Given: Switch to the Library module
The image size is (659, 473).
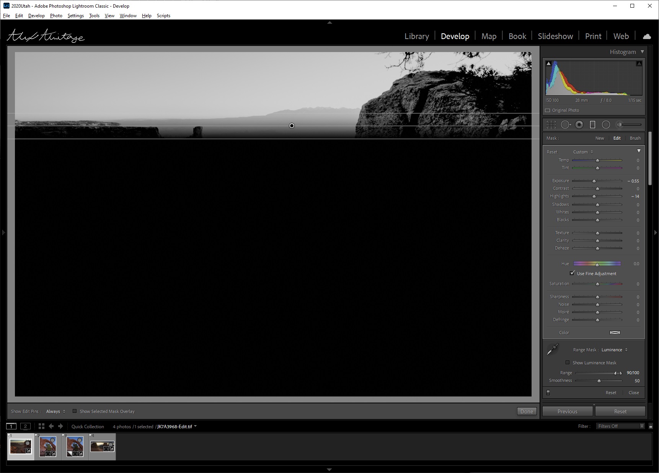Looking at the screenshot, I should [x=416, y=36].
